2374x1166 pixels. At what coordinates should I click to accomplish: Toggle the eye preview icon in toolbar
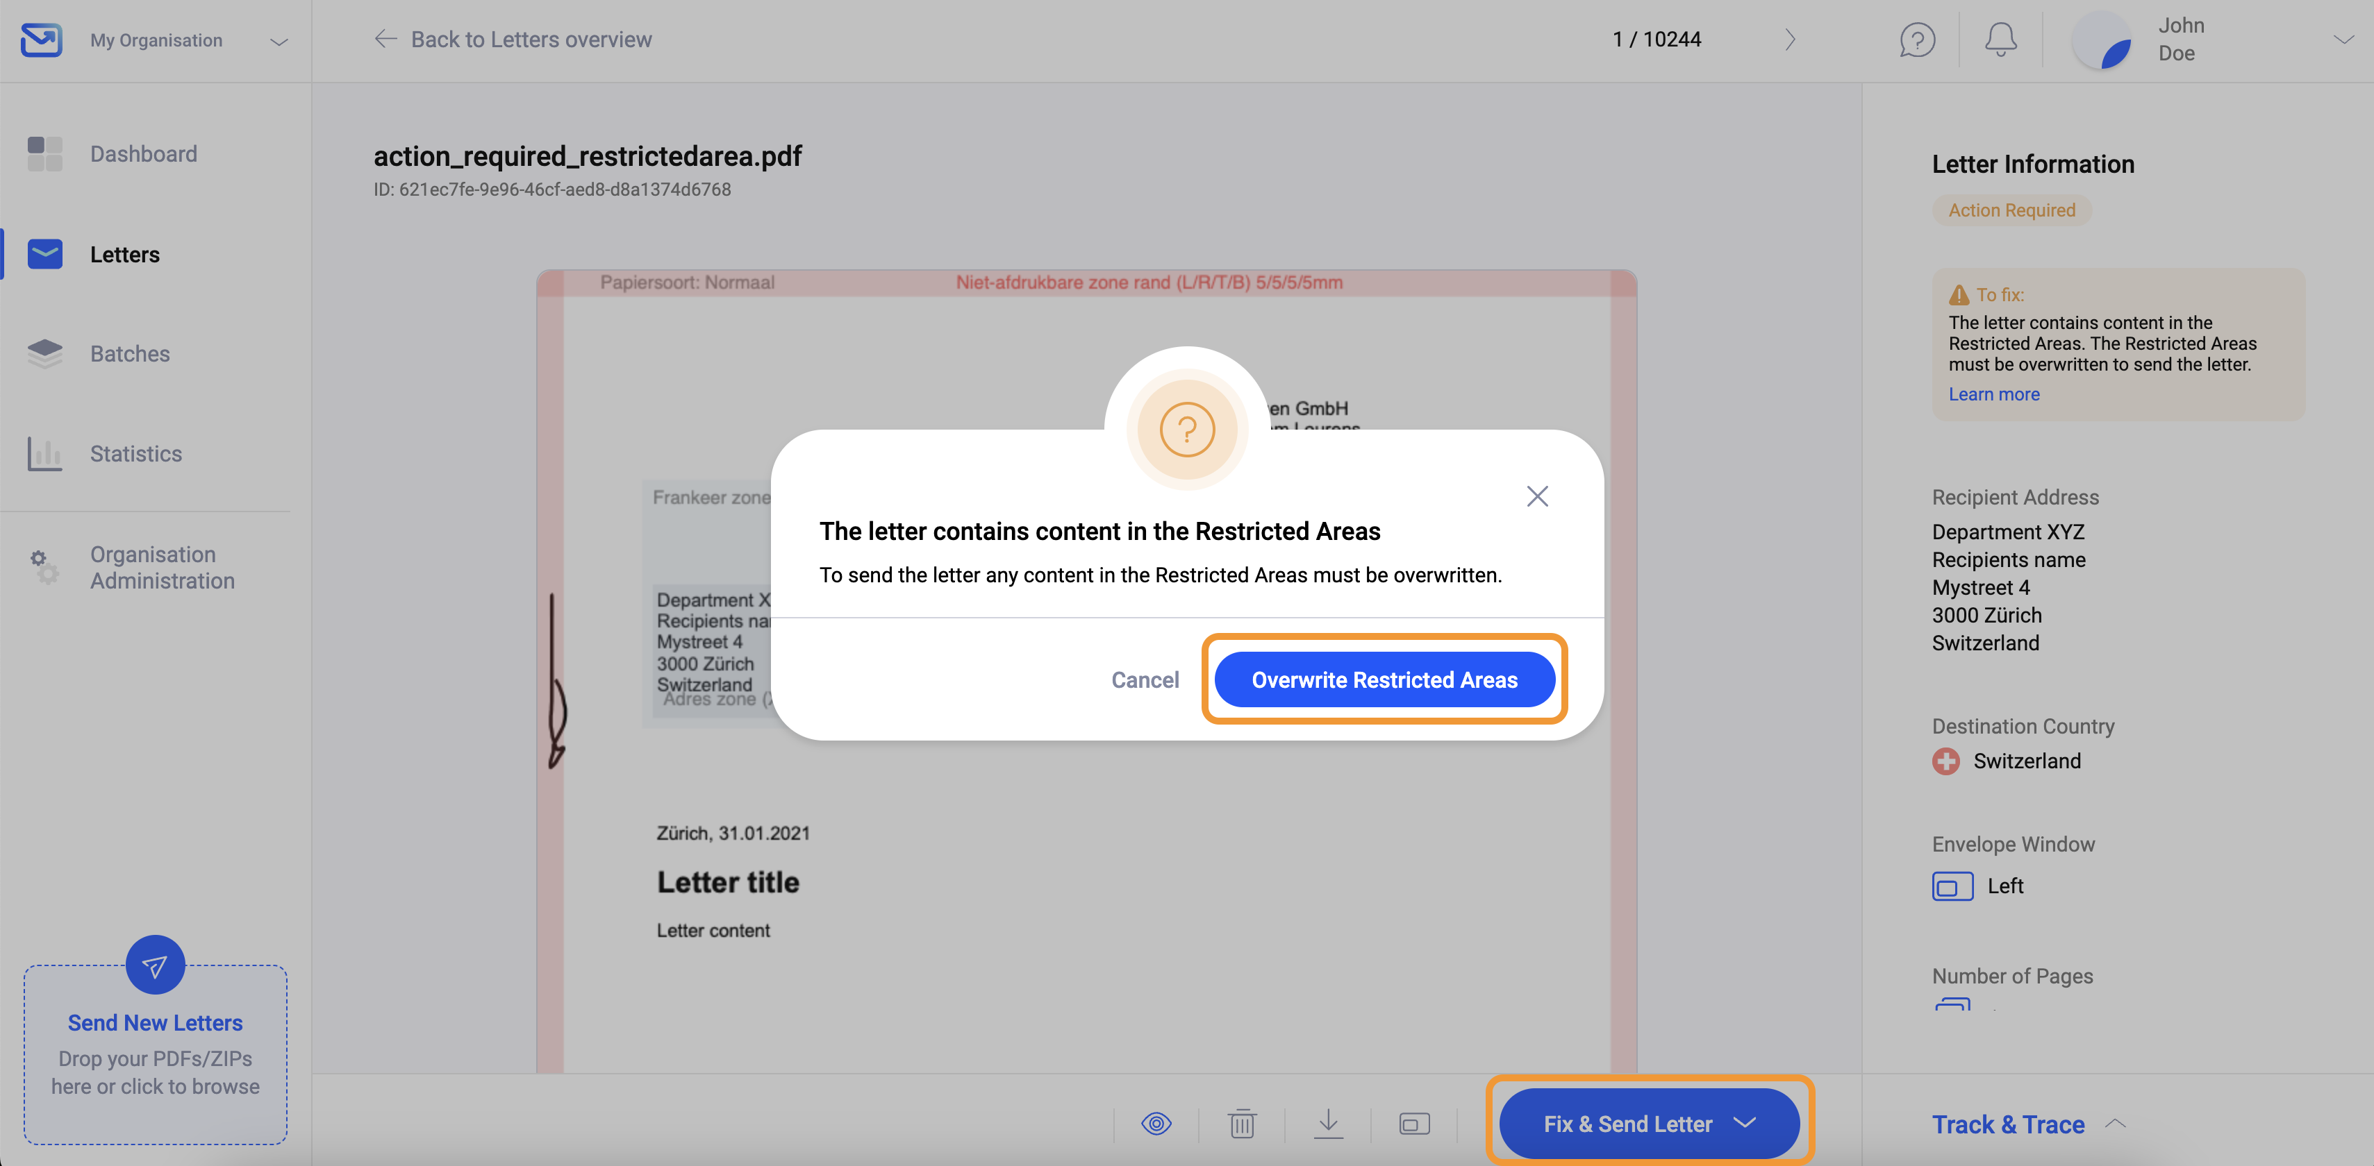1156,1124
